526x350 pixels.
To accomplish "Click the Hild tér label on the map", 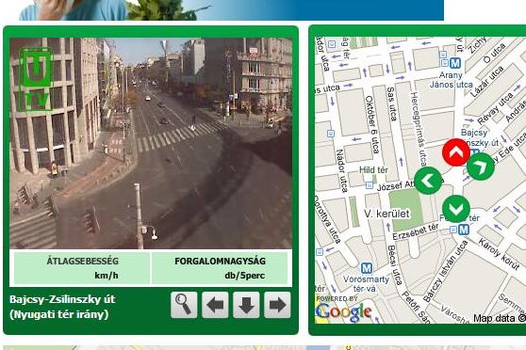I will pyautogui.click(x=373, y=170).
